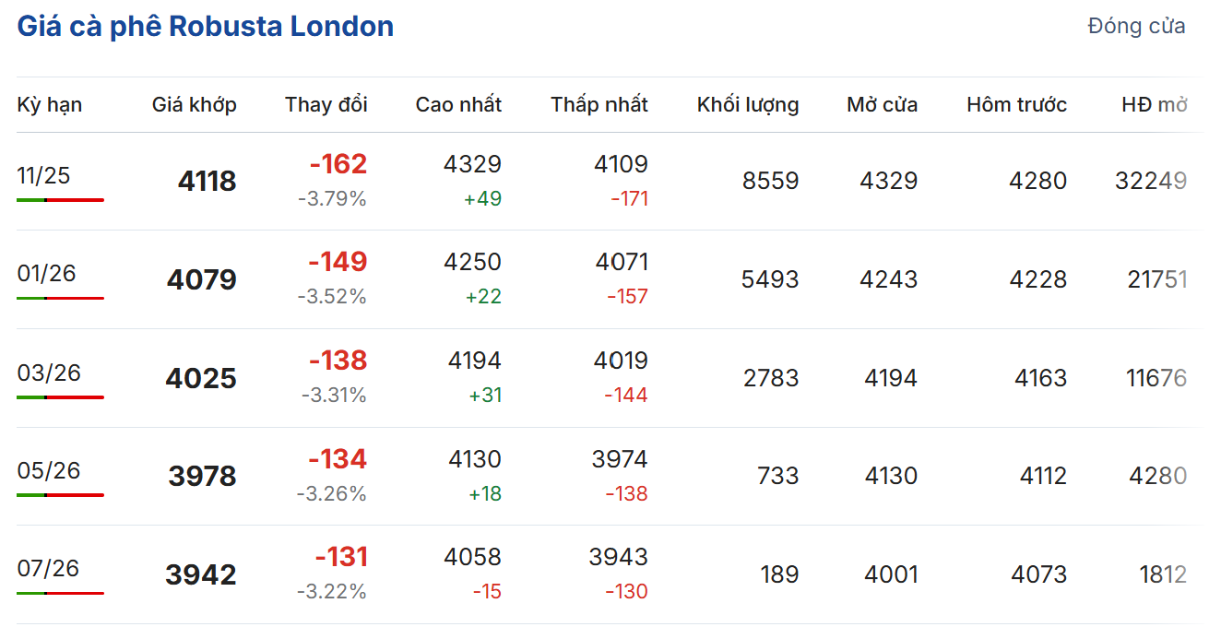1221x627 pixels.
Task: Click the Hôm trước column header
Action: (1016, 105)
